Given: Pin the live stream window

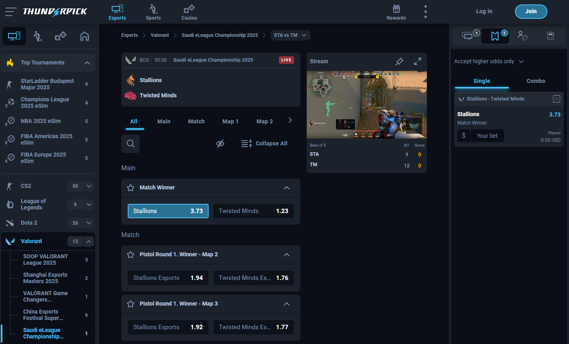Looking at the screenshot, I should click(x=399, y=61).
